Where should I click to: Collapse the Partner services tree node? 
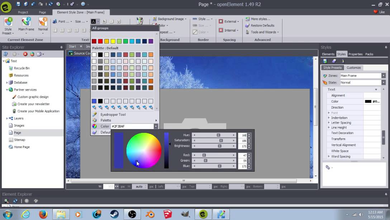coord(7,90)
